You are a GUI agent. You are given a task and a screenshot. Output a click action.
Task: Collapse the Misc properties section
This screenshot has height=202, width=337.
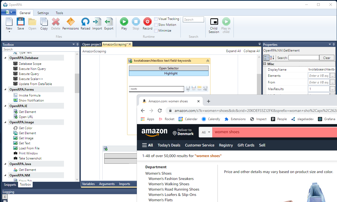265,64
